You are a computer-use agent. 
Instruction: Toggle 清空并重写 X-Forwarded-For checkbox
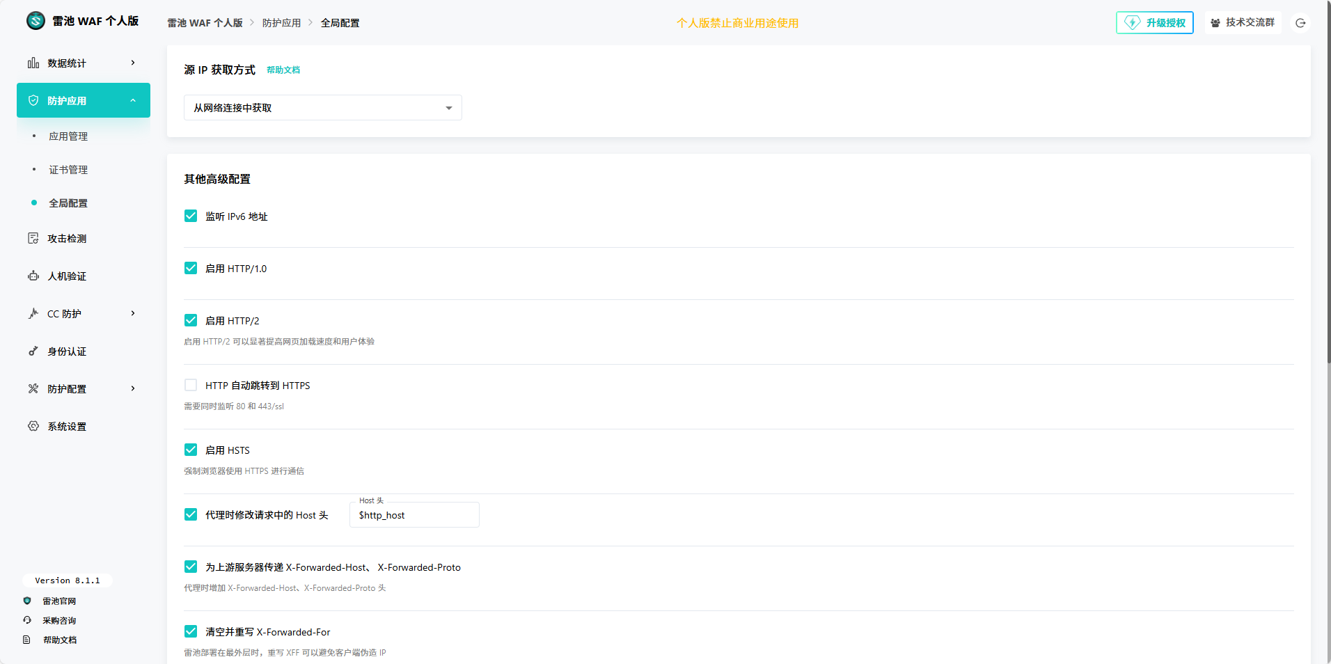point(191,631)
